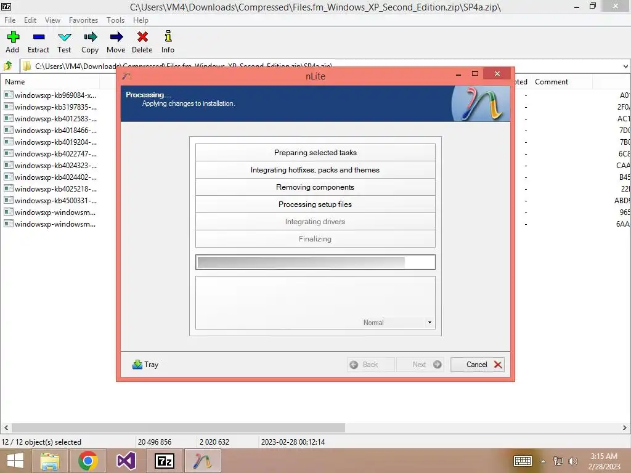
Task: Switch to 7-Zip in the taskbar
Action: (x=164, y=461)
